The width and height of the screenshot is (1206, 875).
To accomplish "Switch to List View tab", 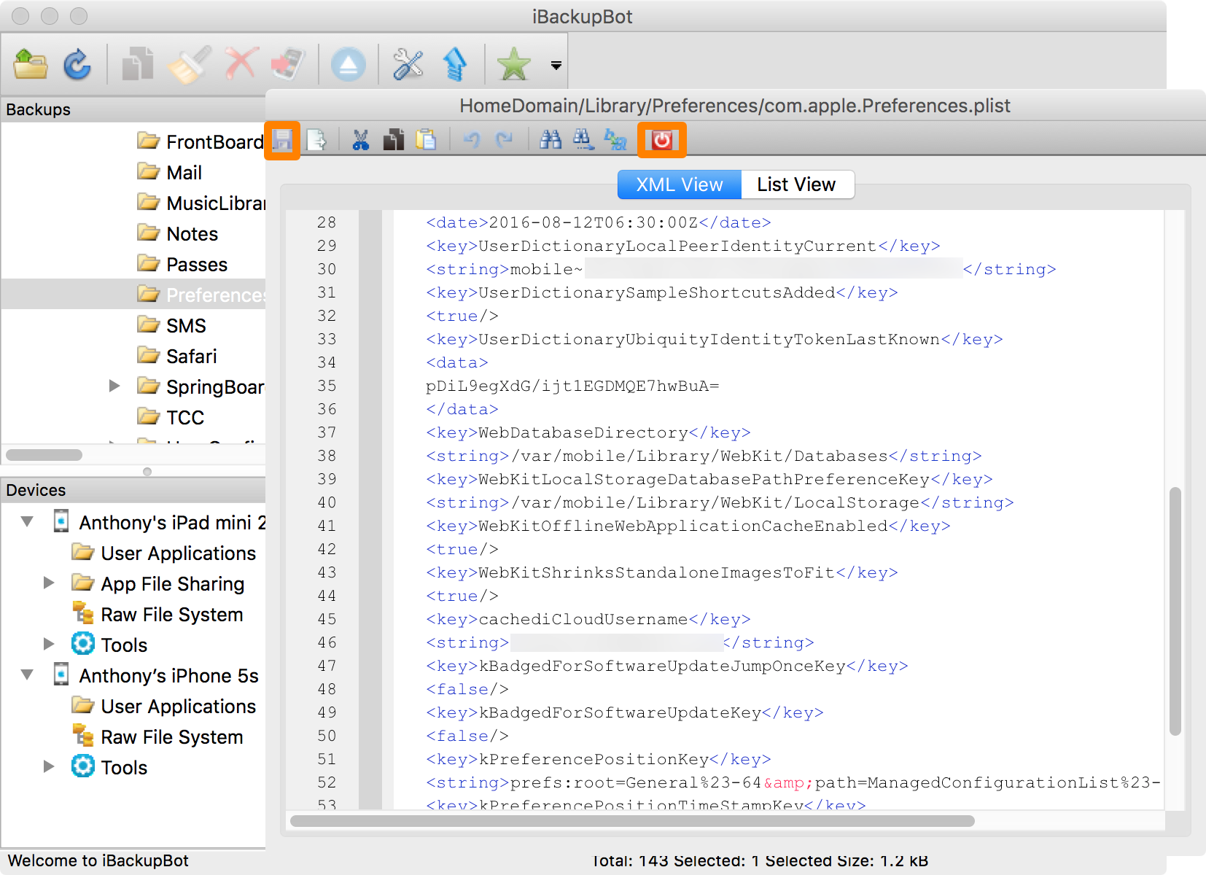I will pos(796,184).
